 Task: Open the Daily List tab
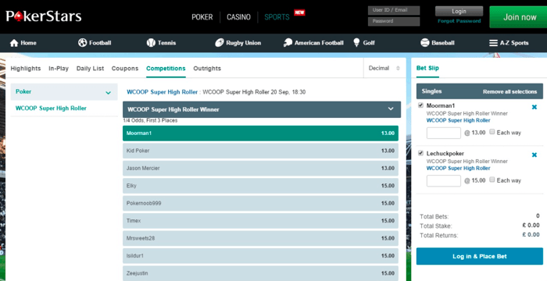pos(90,69)
